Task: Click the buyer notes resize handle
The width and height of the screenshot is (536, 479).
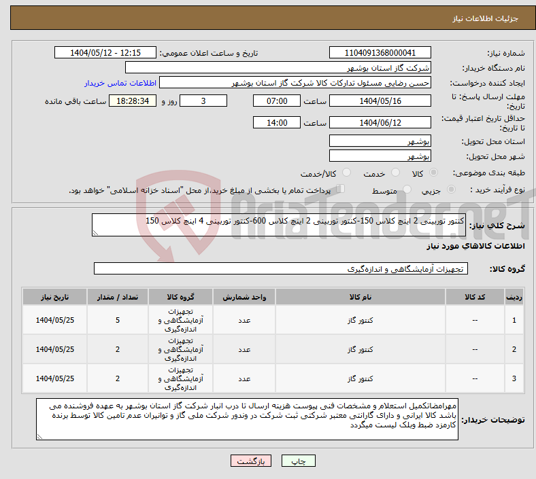Action: click(x=39, y=437)
